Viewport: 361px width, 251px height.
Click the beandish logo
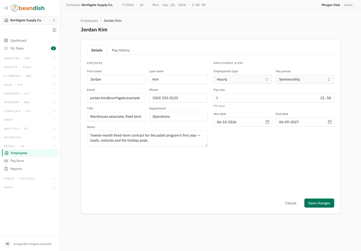click(28, 8)
